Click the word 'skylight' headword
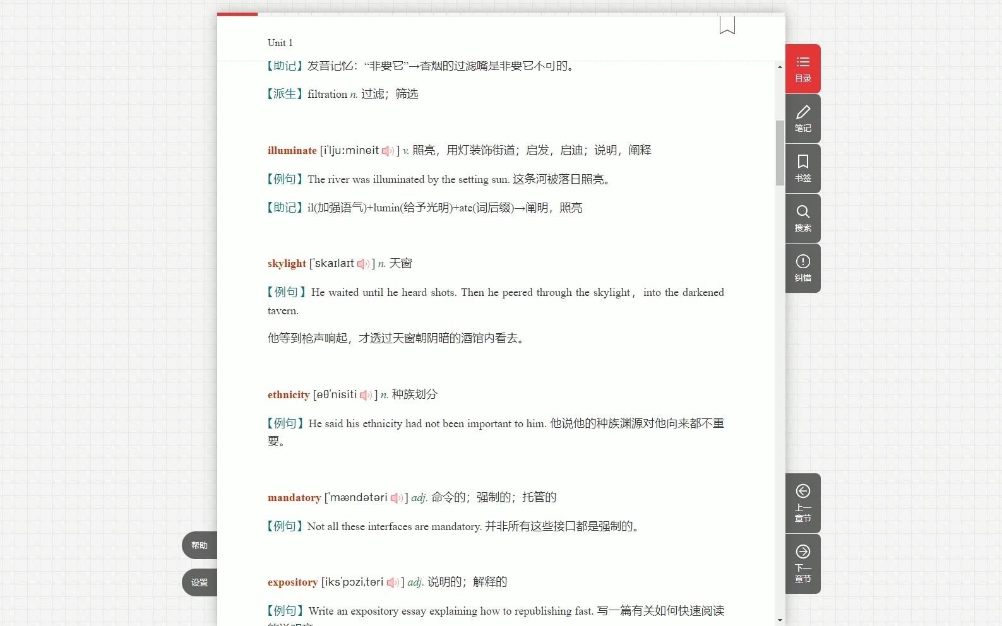 (x=287, y=263)
